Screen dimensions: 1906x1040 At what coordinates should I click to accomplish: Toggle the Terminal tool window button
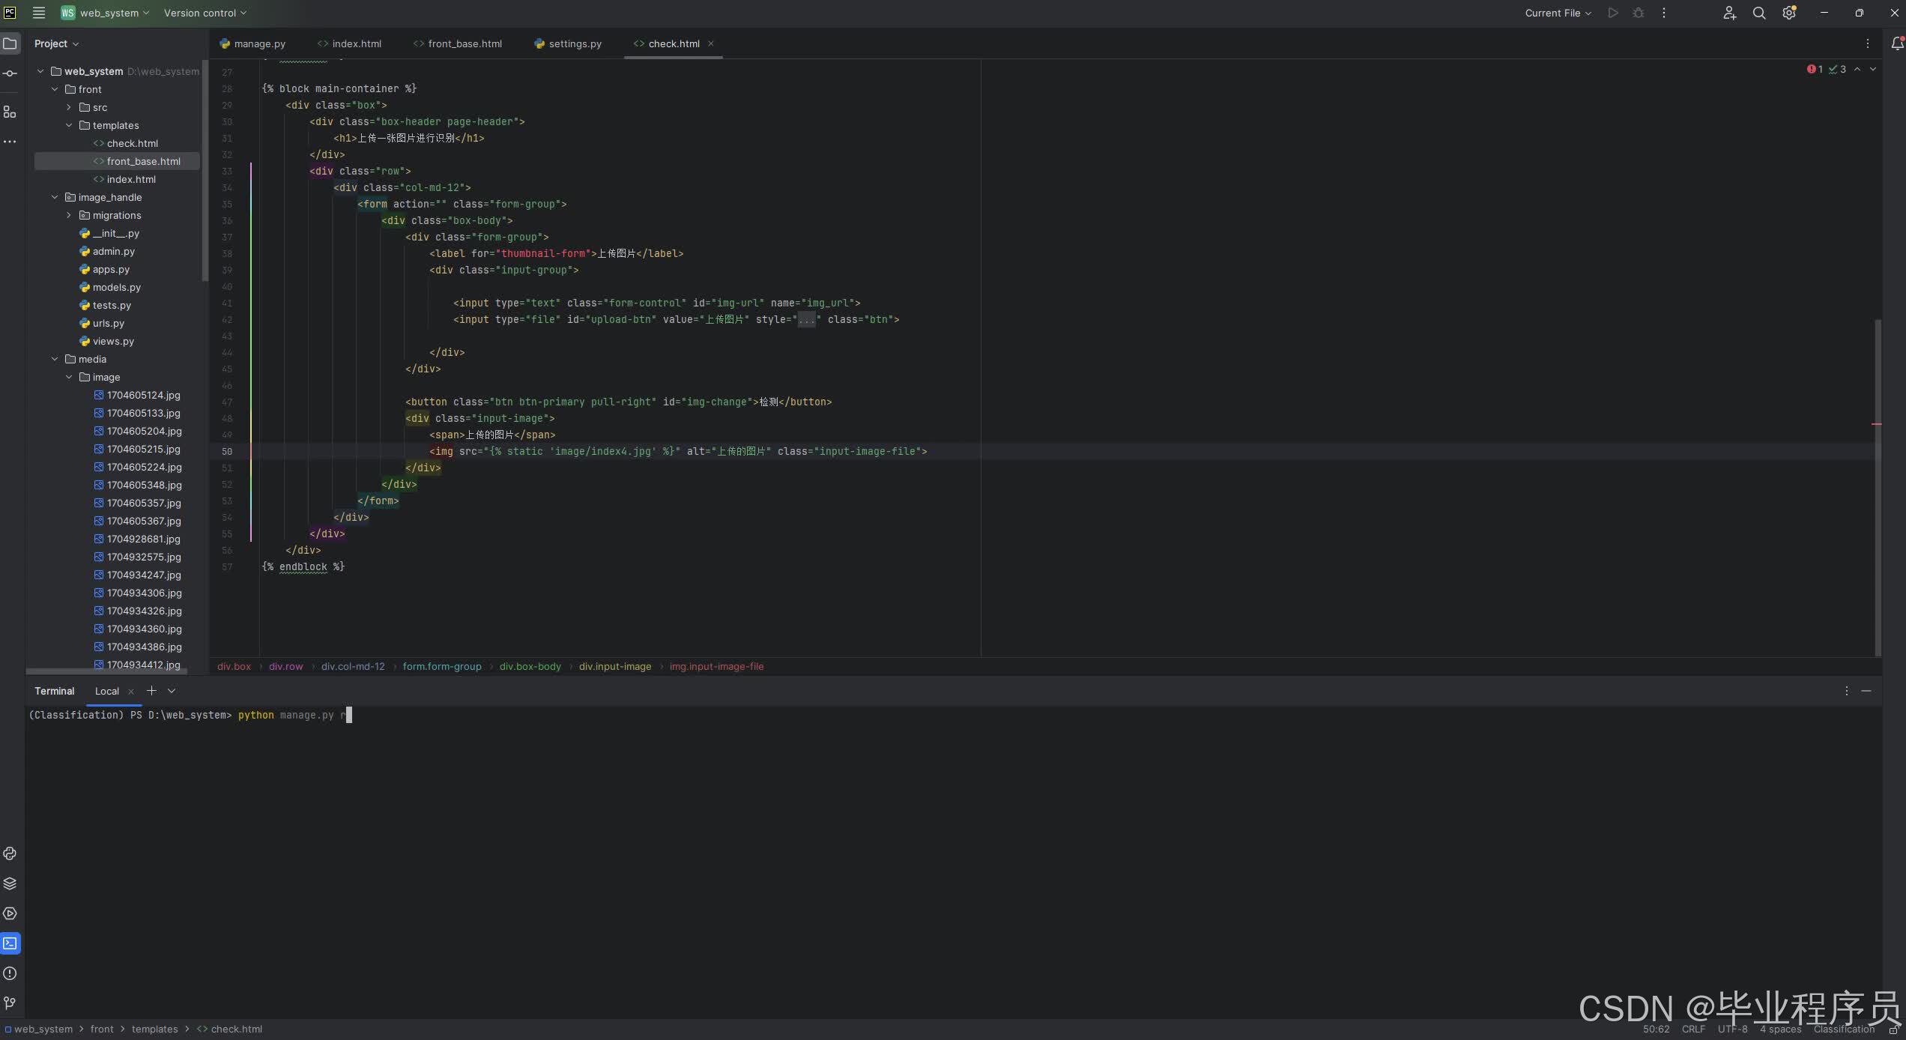(10, 943)
